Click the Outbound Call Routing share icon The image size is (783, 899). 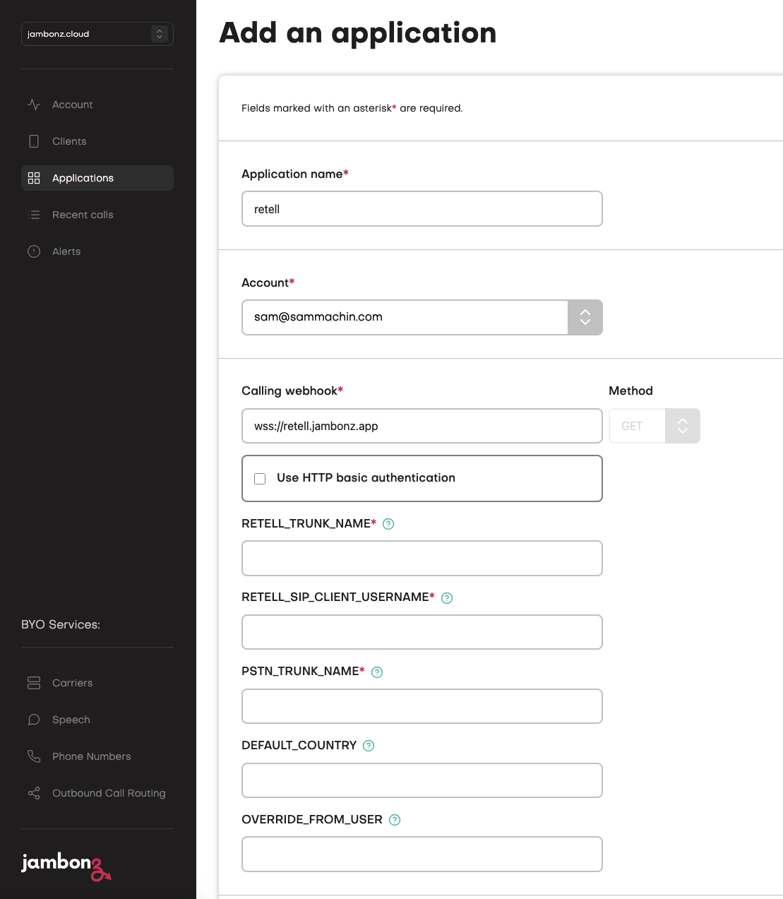(x=34, y=793)
